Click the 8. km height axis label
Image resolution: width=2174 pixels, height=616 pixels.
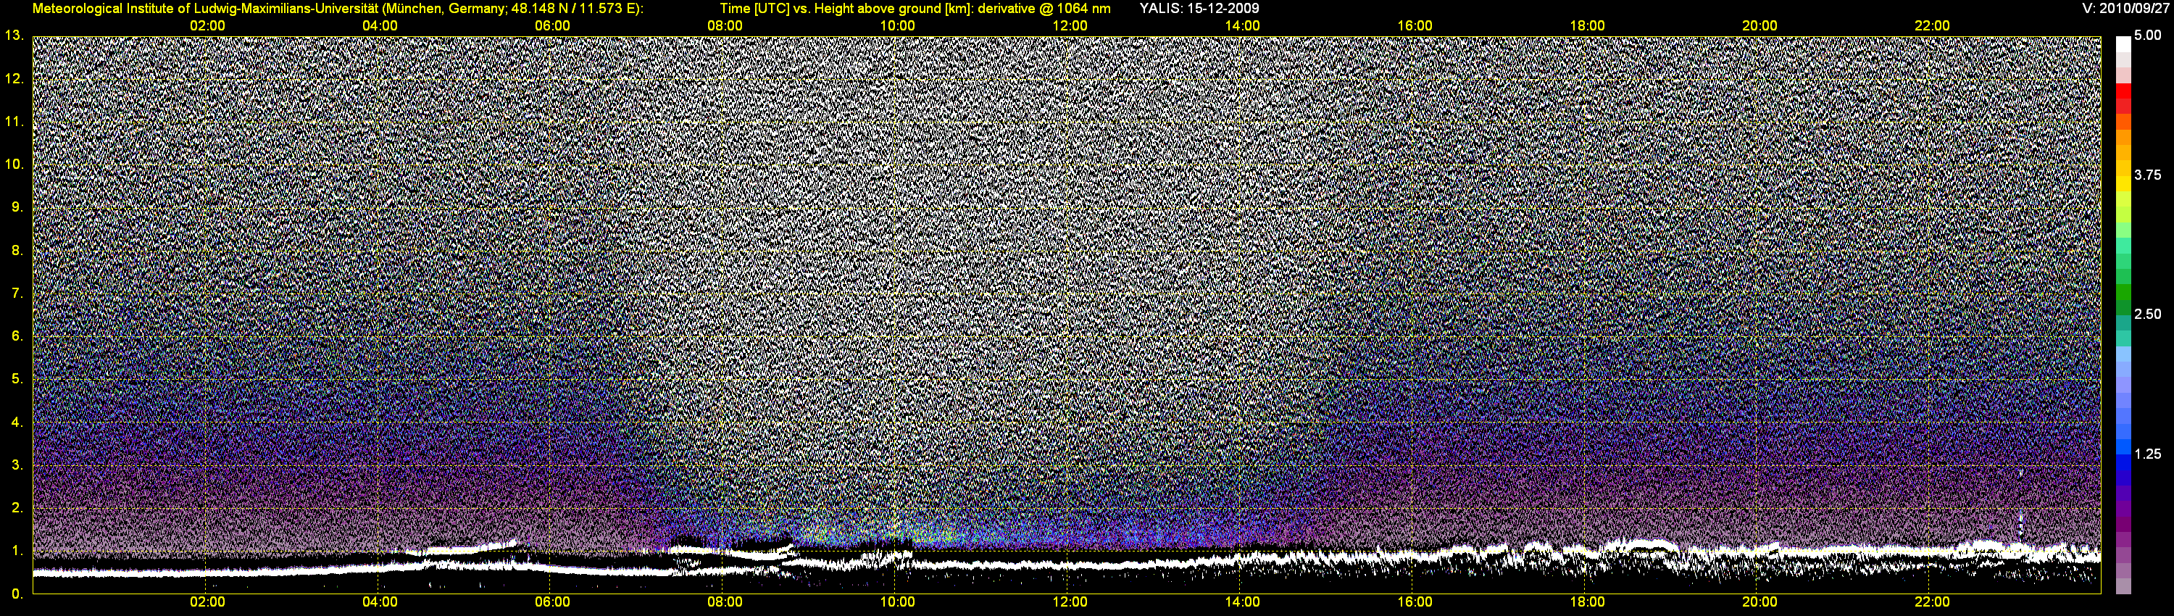[17, 251]
